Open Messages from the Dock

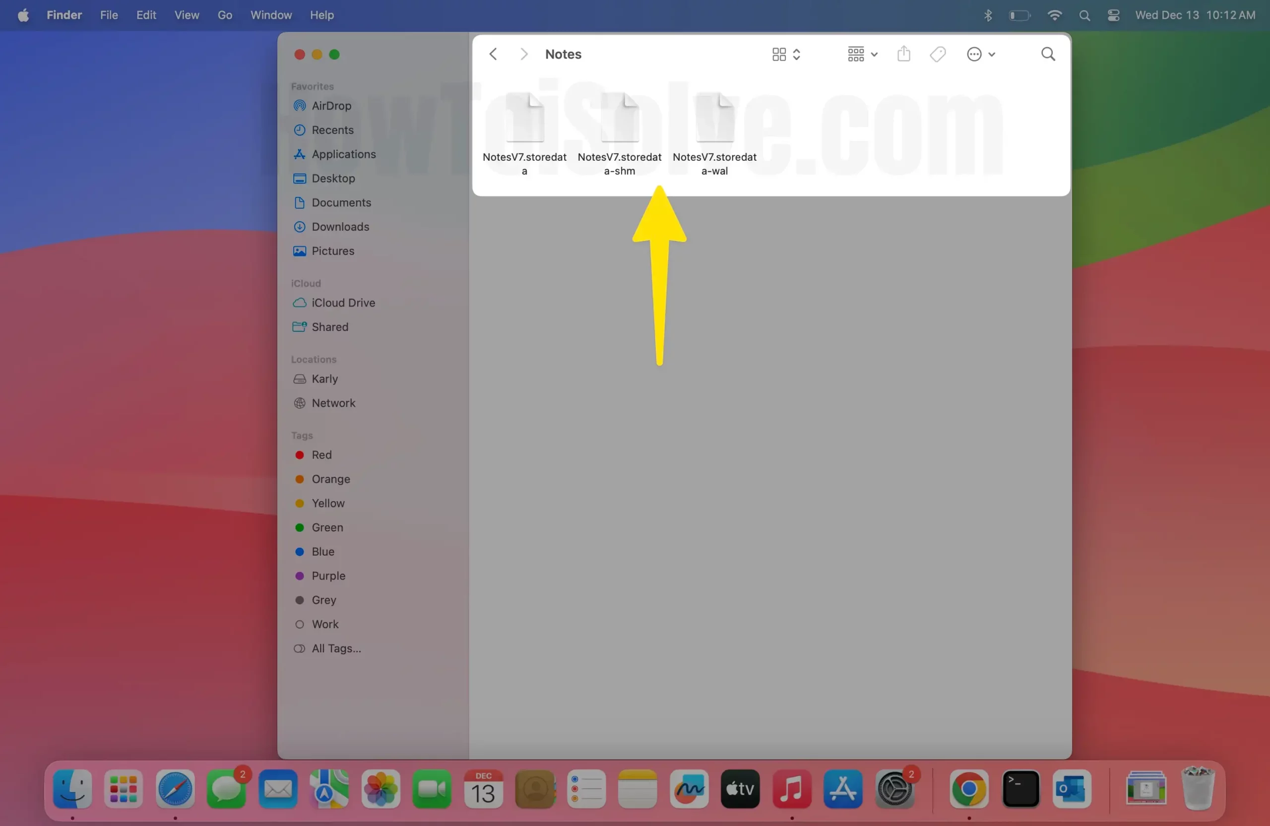(x=226, y=789)
